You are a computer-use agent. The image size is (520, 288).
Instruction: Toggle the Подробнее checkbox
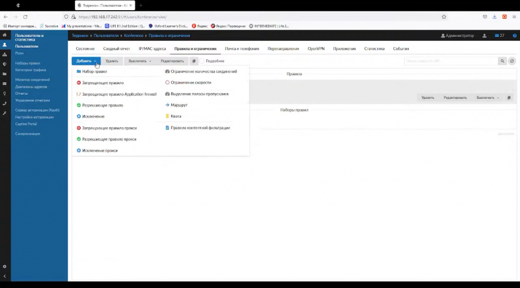[x=202, y=61]
